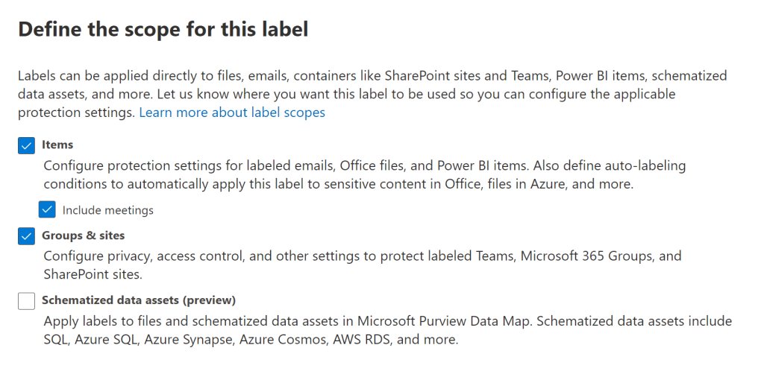Click the bold "Items" label text
Screen dimensions: 764x377
pyautogui.click(x=57, y=145)
